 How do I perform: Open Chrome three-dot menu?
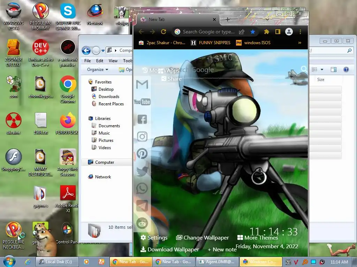click(x=300, y=32)
